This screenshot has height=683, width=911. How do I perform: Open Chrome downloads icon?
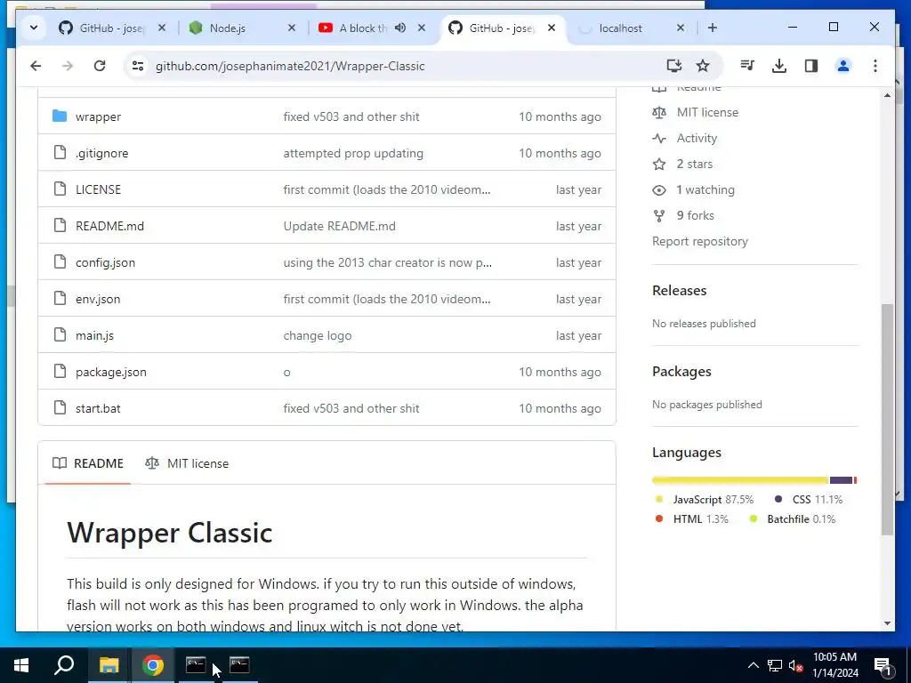(x=779, y=66)
